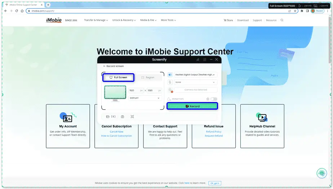This screenshot has width=333, height=189.
Task: Open How to Cancel Subscription link
Action: click(116, 136)
